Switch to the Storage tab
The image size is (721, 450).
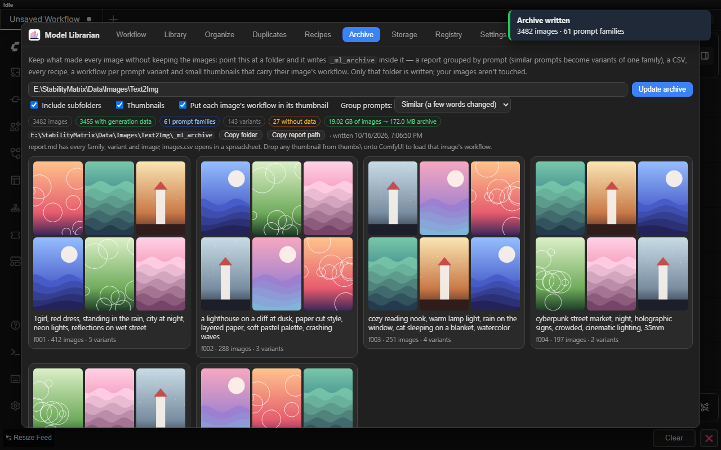click(404, 35)
